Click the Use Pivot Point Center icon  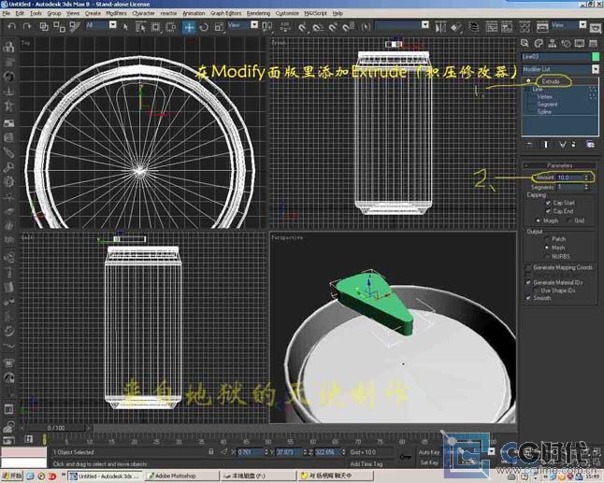267,27
